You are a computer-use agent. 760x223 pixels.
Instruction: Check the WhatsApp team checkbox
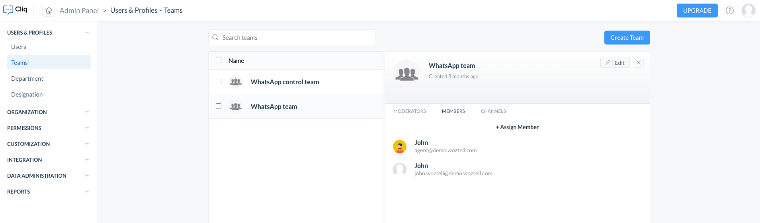click(219, 106)
